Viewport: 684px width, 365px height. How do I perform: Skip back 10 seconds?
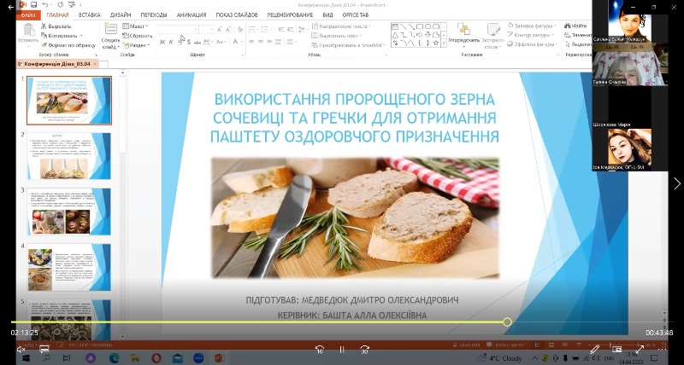[x=319, y=350]
